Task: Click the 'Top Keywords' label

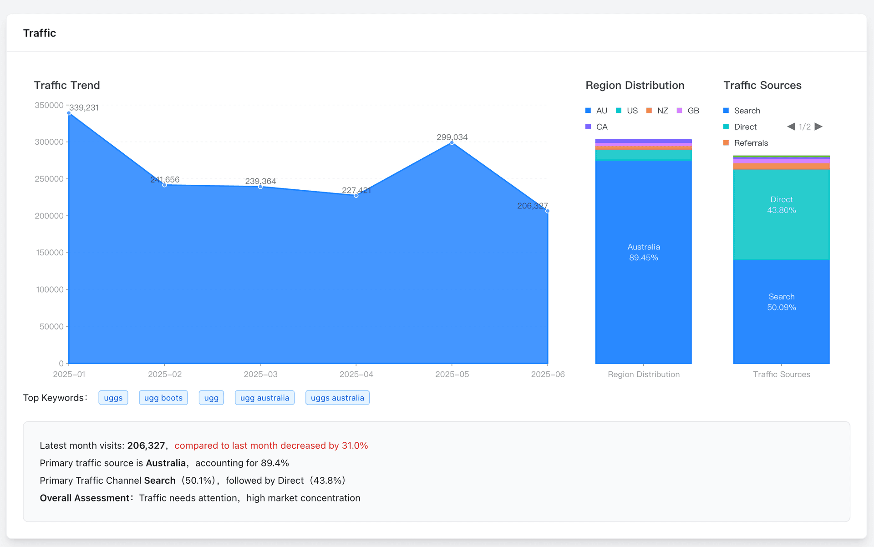Action: 54,398
